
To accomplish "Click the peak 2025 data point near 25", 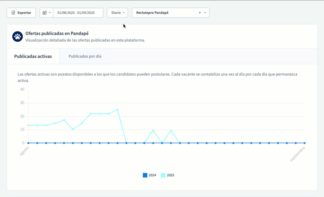I will (118, 109).
